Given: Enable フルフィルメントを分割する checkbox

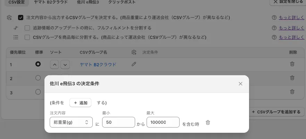Looking at the screenshot, I should tap(27, 28).
